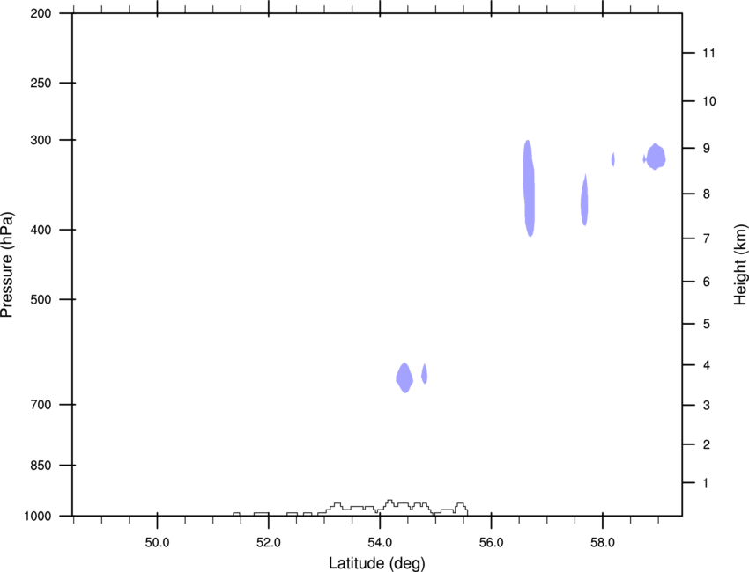Click the Pressure (hPa) axis title
This screenshot has height=572, width=749.
tap(7, 265)
